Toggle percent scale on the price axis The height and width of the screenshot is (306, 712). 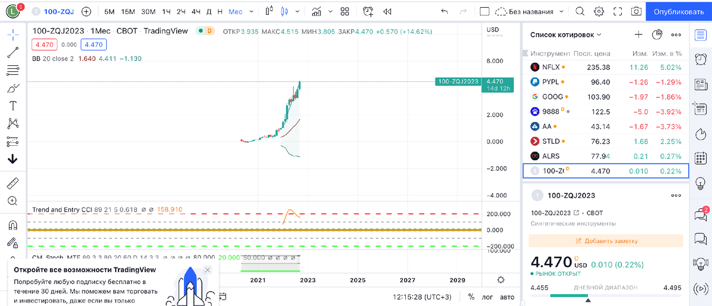(471, 297)
